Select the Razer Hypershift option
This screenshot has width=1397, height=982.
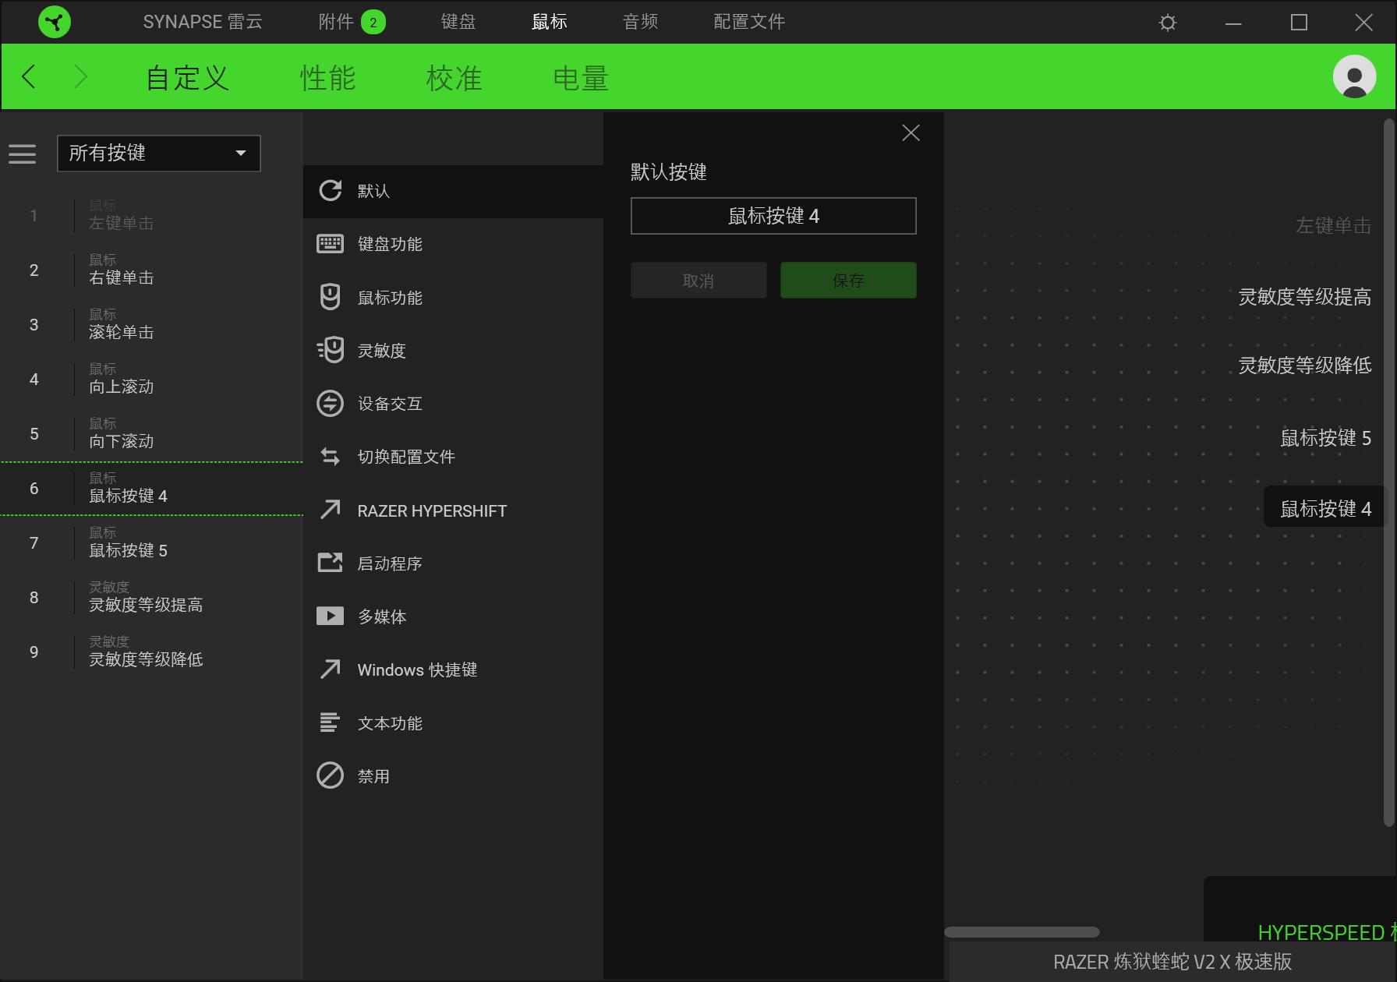431,510
